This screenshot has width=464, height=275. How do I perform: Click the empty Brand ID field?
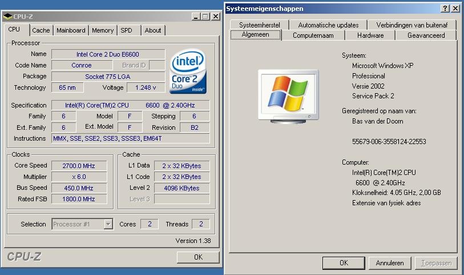(157, 65)
